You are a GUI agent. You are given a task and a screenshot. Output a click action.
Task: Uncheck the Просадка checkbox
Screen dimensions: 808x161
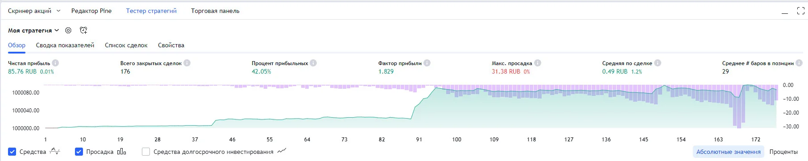pyautogui.click(x=79, y=152)
